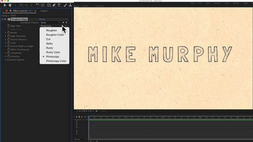
Task: Toggle the Edge Sharpness stopwatch
Action: click(x=9, y=36)
